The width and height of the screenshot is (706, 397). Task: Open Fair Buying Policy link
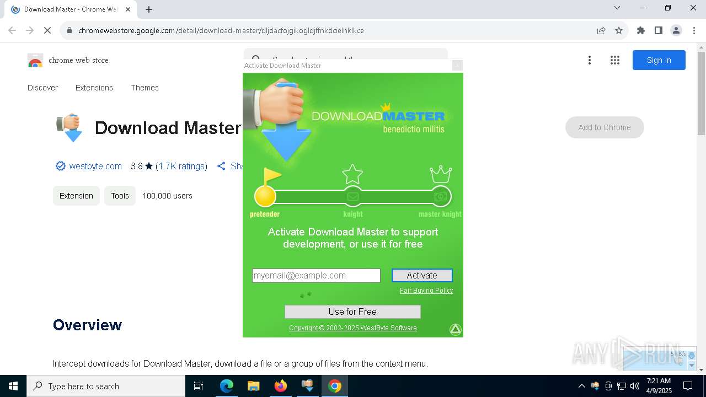tap(426, 291)
